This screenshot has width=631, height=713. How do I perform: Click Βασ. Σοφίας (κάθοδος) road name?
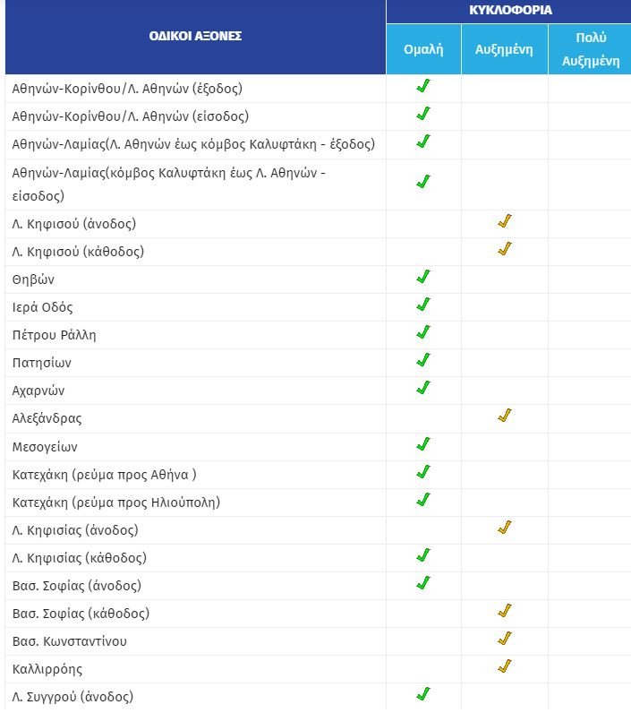[81, 614]
